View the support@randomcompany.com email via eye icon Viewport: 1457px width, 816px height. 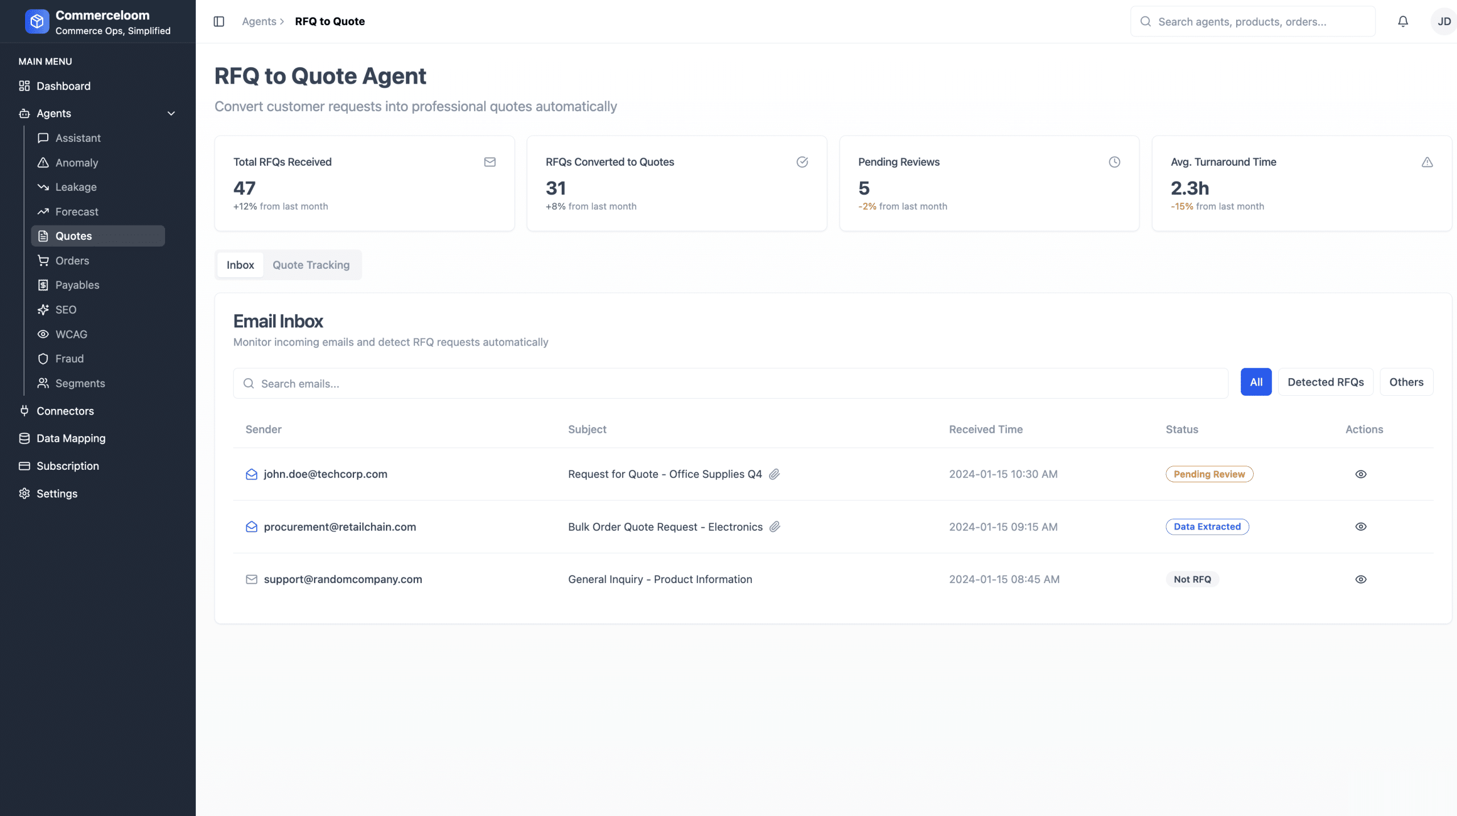(x=1361, y=579)
